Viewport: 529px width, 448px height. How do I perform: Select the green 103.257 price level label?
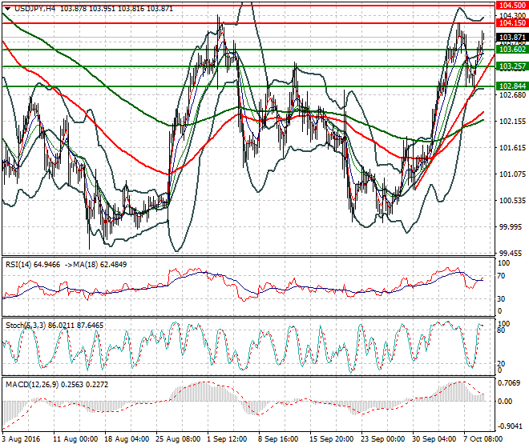[x=512, y=66]
